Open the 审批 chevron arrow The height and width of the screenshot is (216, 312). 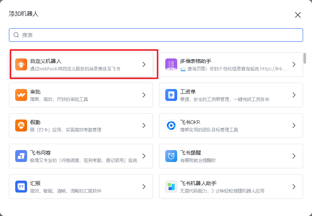[144, 95]
